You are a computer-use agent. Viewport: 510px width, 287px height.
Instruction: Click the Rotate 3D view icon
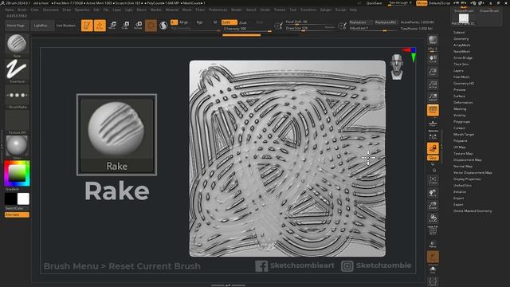[433, 218]
